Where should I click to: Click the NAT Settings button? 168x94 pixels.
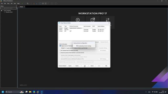(103, 50)
